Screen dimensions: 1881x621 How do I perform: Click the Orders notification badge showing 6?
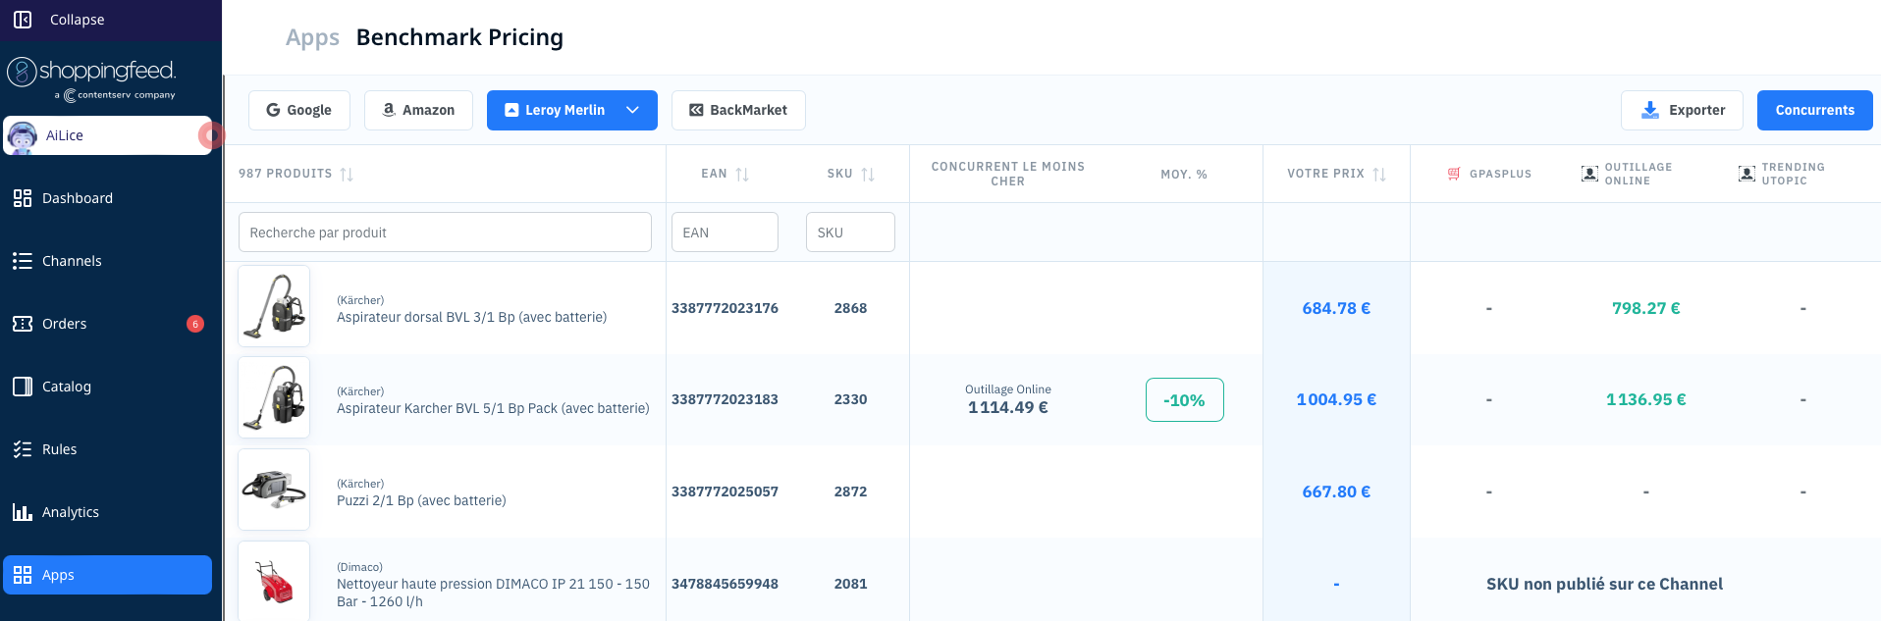pos(195,324)
